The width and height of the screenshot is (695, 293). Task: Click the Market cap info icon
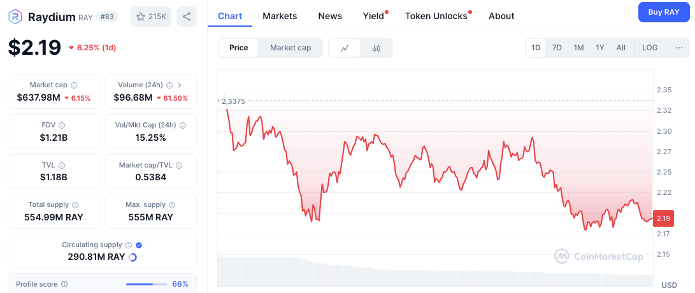click(74, 85)
